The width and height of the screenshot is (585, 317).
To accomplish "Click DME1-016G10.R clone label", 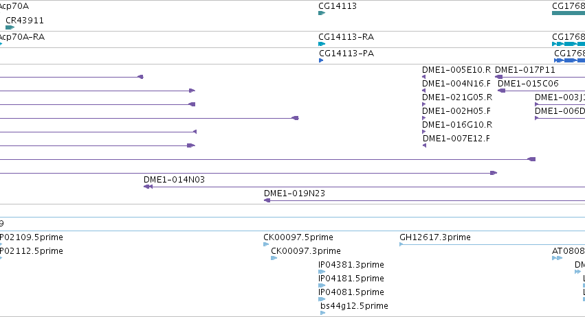I will [x=457, y=125].
